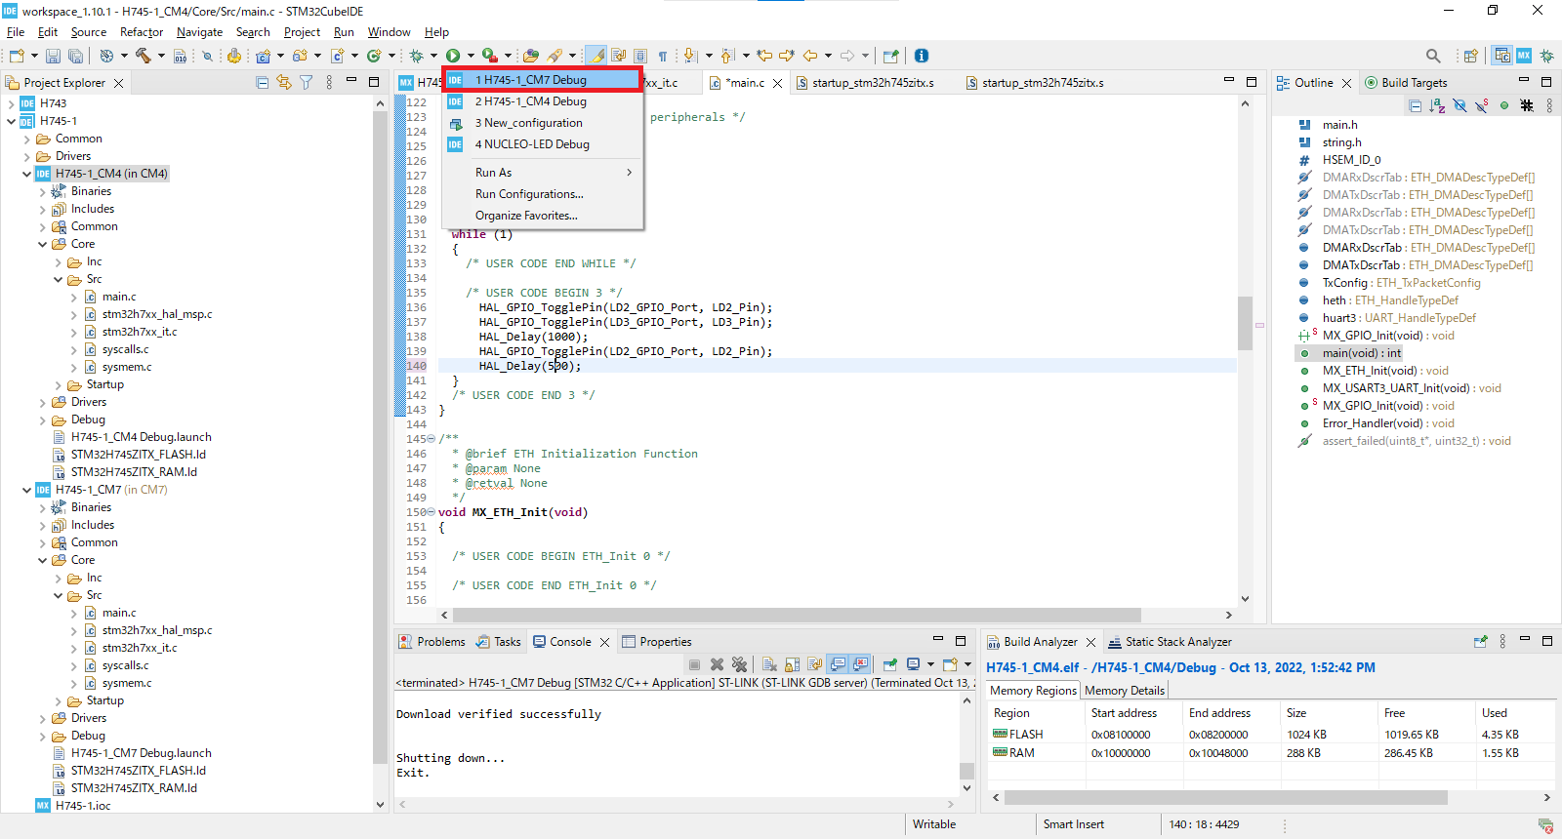Click the Save icon in the toolbar

tap(54, 56)
